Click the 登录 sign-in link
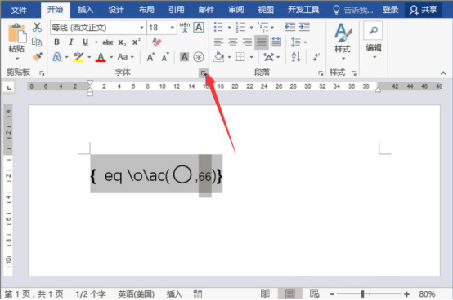This screenshot has height=300, width=453. click(390, 10)
